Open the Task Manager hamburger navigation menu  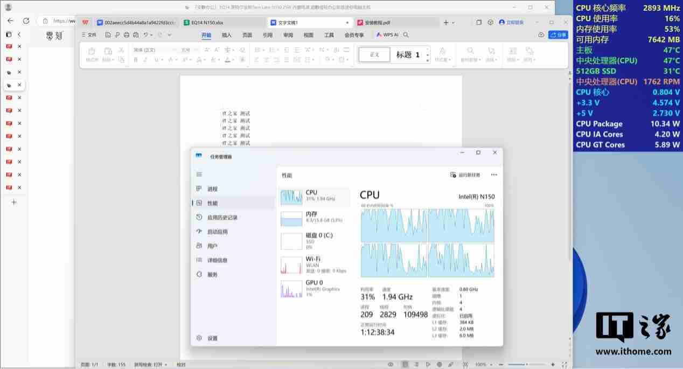(x=199, y=175)
